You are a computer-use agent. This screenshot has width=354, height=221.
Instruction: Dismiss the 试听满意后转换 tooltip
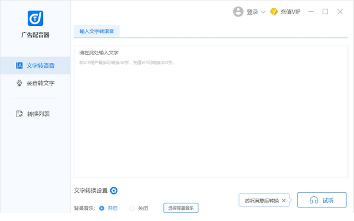pos(284,200)
